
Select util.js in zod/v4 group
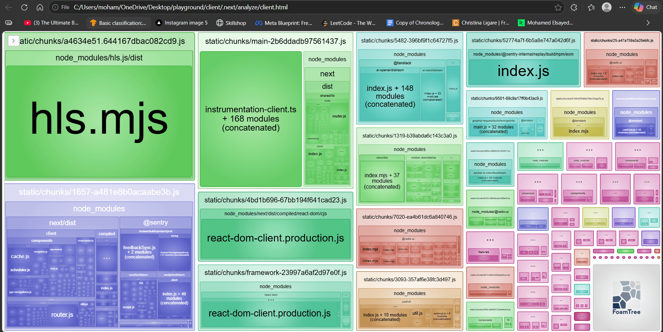pyautogui.click(x=417, y=313)
